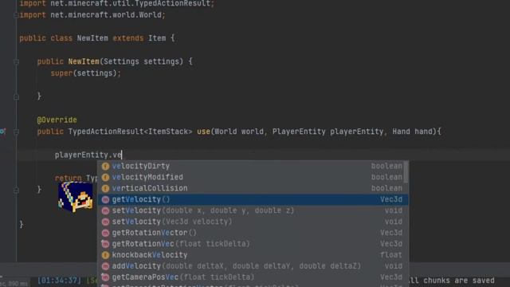
Task: Select verticalCollision field suggestion
Action: coord(253,188)
